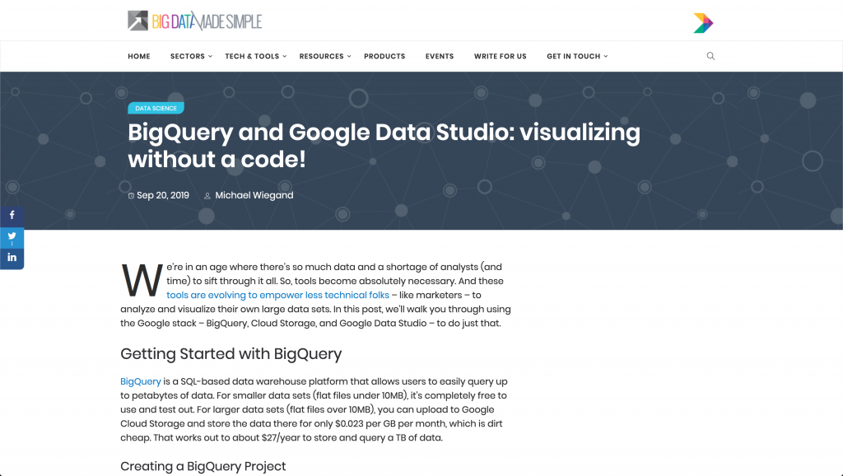The height and width of the screenshot is (476, 843).
Task: Open the Products page
Action: [x=384, y=56]
